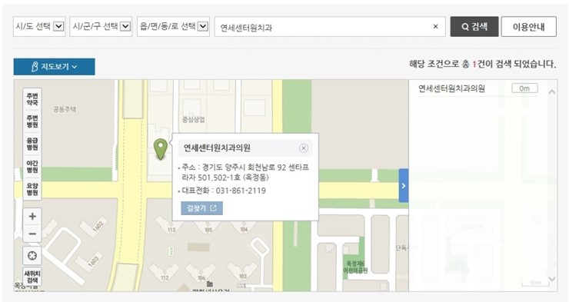Open the 읍/면/동/로 선택 dropdown
Viewport: 569px width, 302px height.
point(174,26)
